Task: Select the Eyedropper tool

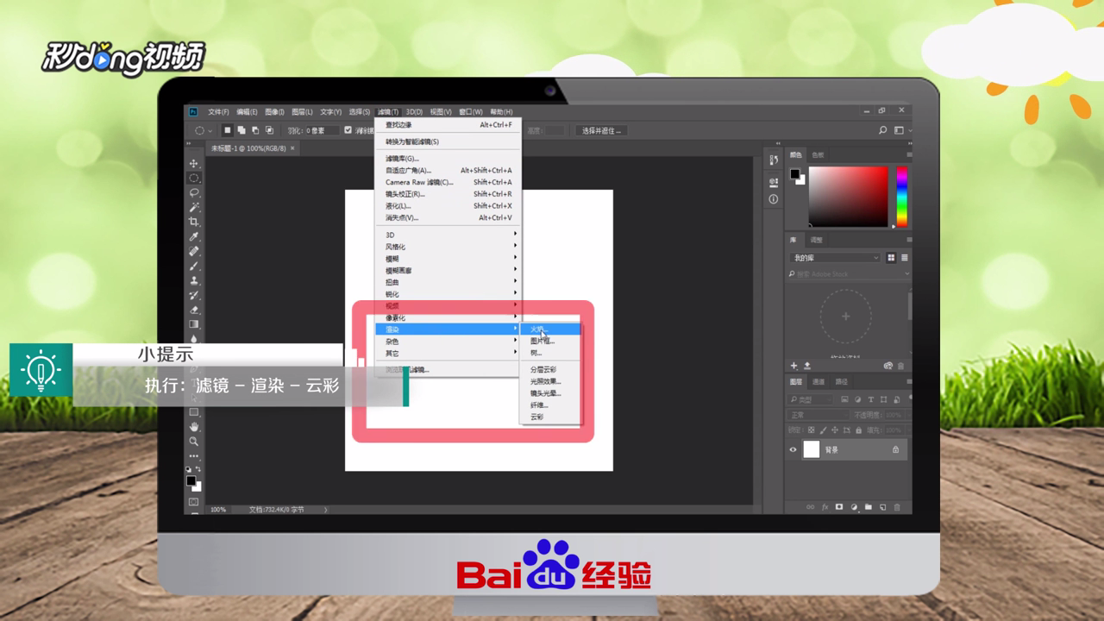Action: [194, 237]
